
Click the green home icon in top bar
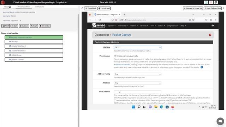(206, 2)
